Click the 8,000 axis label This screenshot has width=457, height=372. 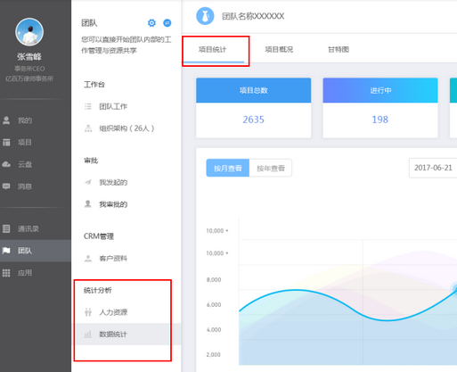214,280
